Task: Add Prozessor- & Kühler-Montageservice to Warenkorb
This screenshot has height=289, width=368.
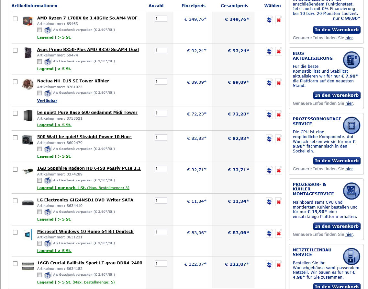Action: pos(337,226)
